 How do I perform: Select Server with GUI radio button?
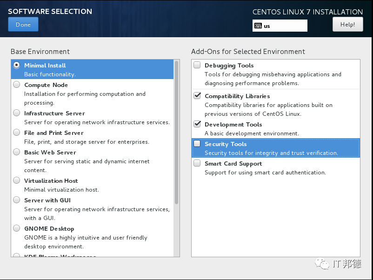17,200
